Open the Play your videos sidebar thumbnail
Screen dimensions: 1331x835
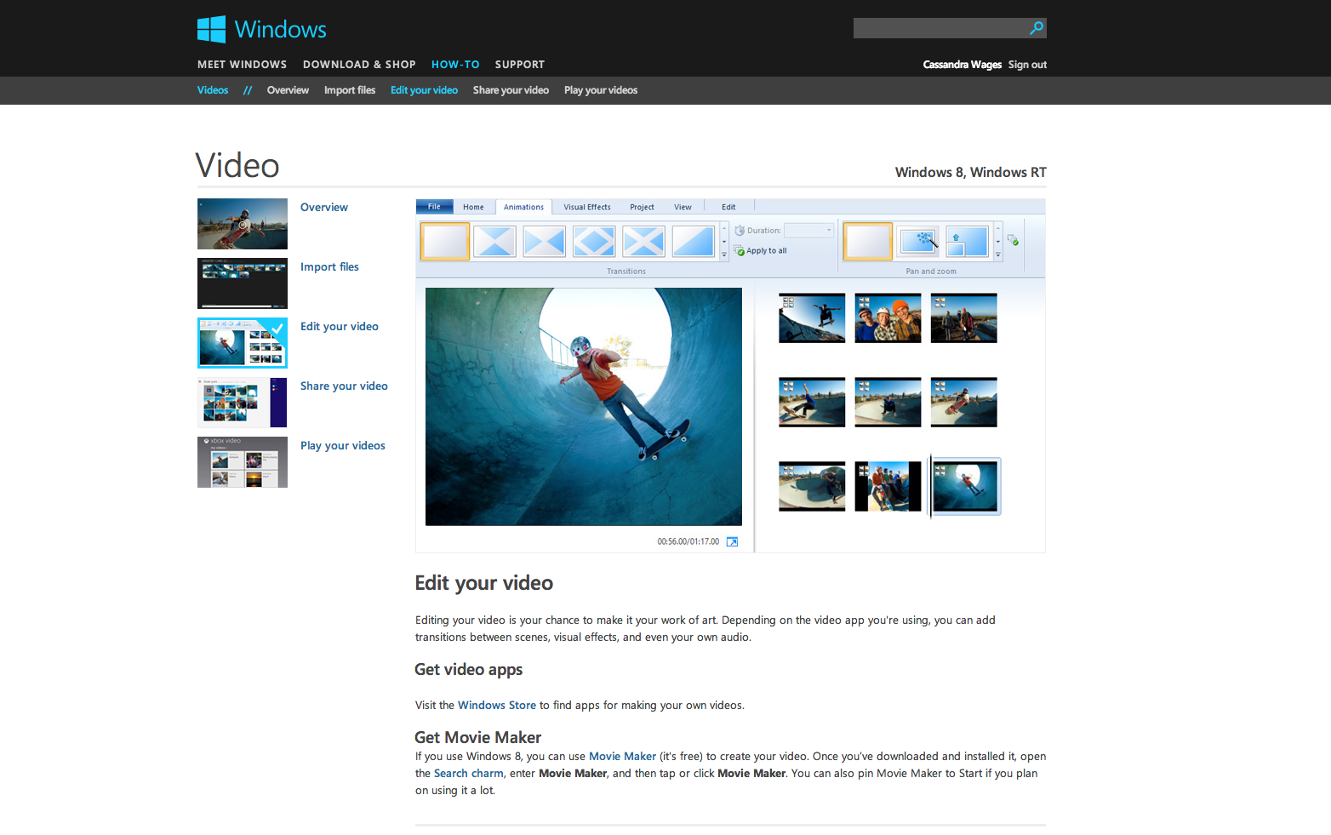(x=243, y=462)
